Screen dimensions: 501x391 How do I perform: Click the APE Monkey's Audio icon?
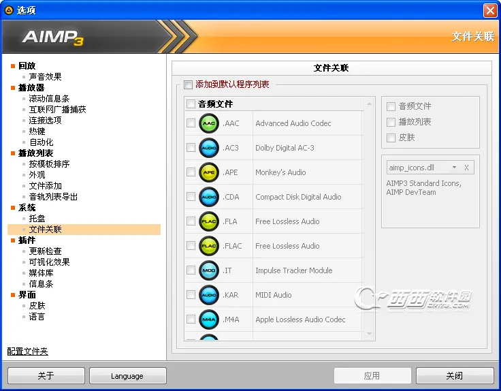click(209, 172)
